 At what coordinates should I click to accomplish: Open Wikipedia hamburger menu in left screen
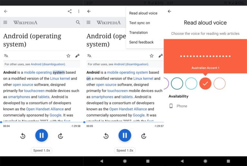click(x=5, y=22)
